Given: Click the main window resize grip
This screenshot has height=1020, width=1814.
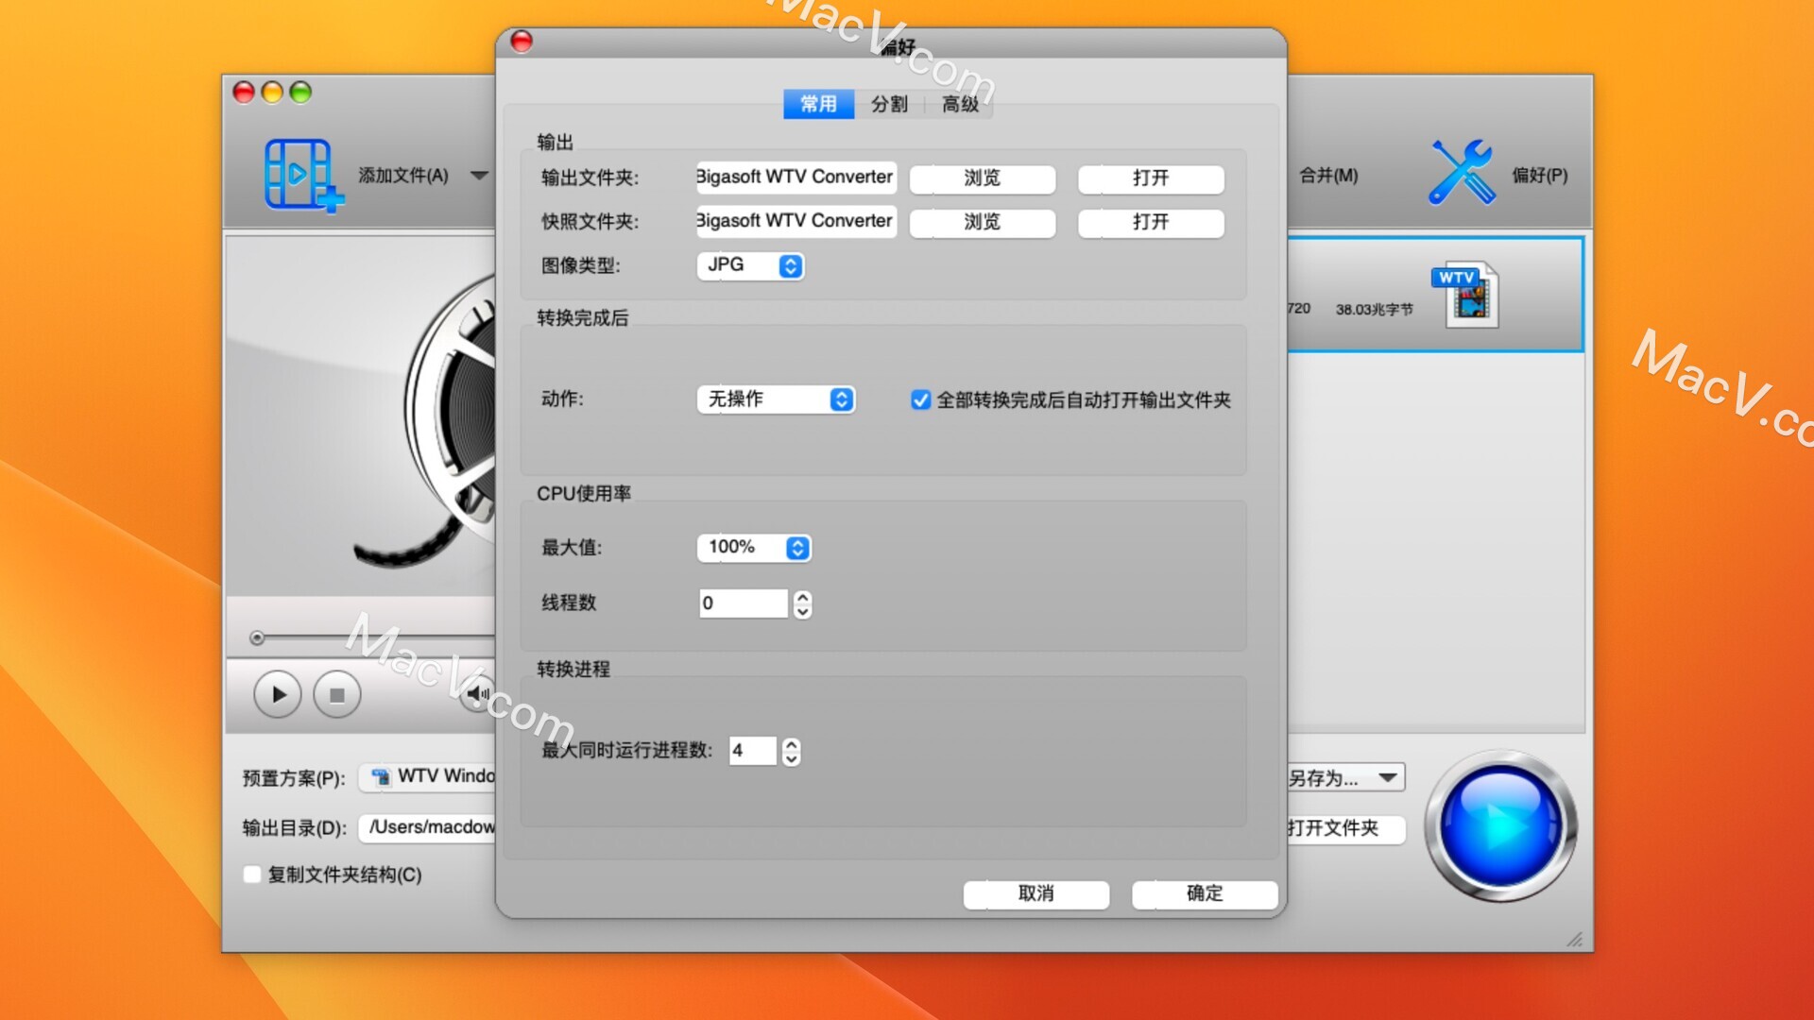Looking at the screenshot, I should point(1574,938).
